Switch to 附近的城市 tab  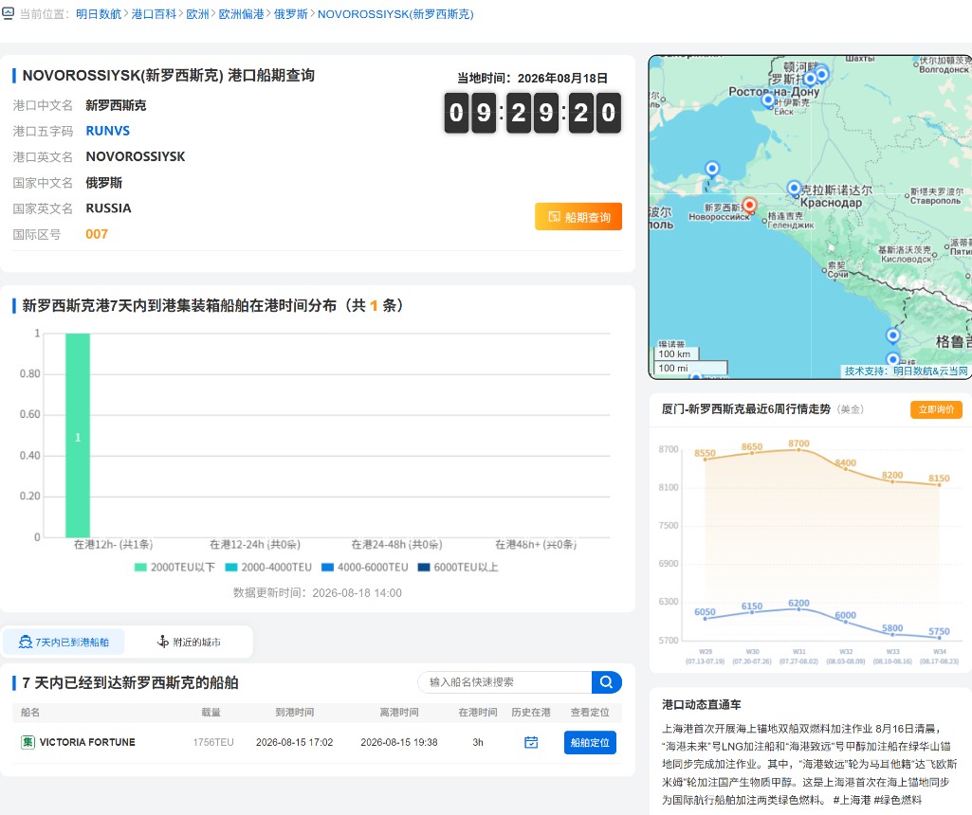[189, 643]
